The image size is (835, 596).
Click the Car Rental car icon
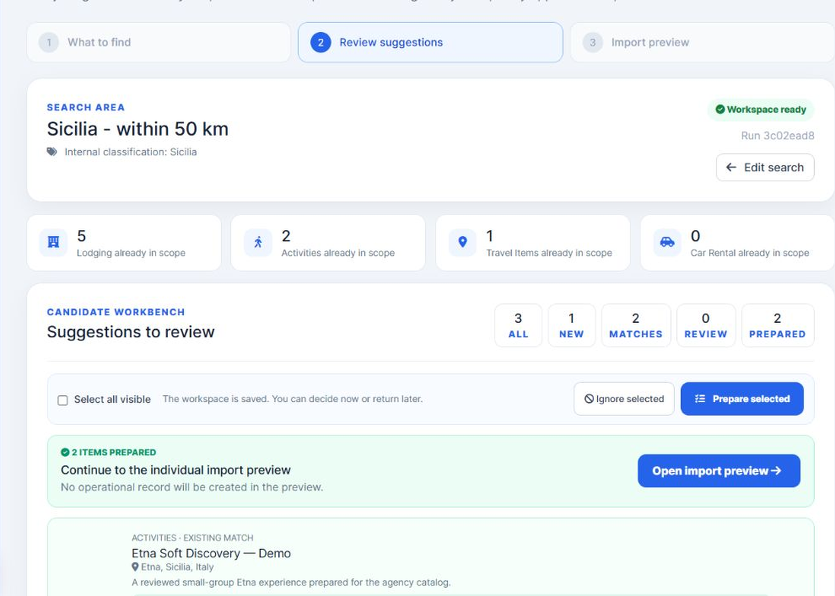[667, 242]
